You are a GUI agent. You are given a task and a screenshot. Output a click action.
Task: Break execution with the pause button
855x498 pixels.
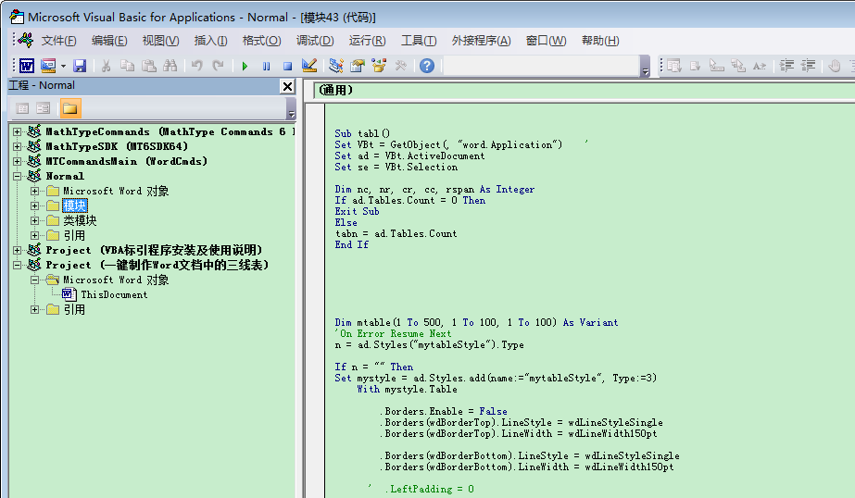coord(266,66)
